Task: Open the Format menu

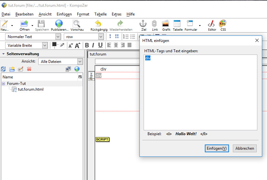Action: click(83, 14)
